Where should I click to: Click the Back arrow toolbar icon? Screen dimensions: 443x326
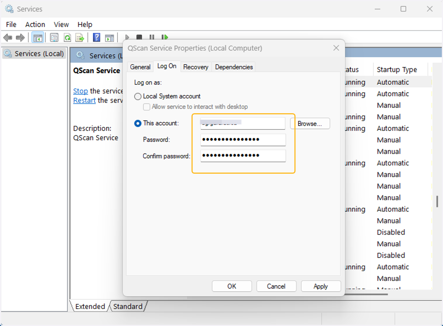(8, 38)
